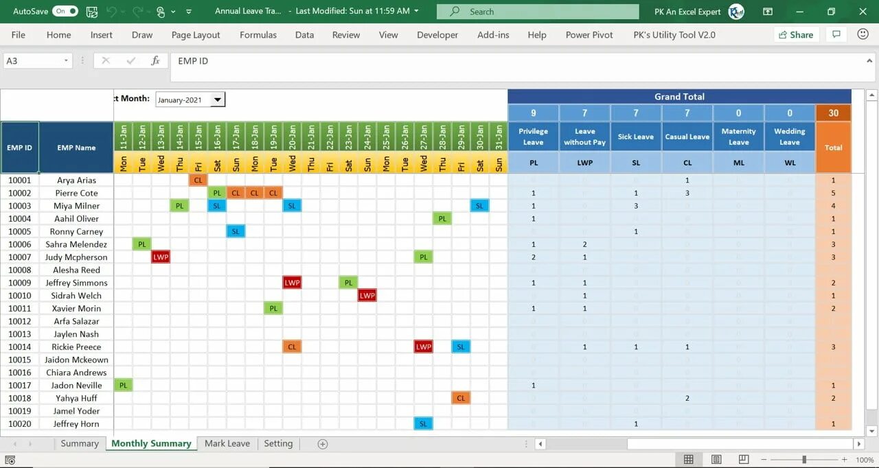
Task: Switch to the Monthly Summary sheet tab
Action: point(151,443)
